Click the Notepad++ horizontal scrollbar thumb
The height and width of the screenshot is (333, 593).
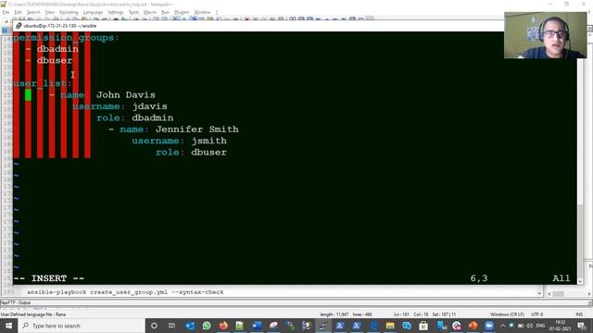[x=559, y=293]
